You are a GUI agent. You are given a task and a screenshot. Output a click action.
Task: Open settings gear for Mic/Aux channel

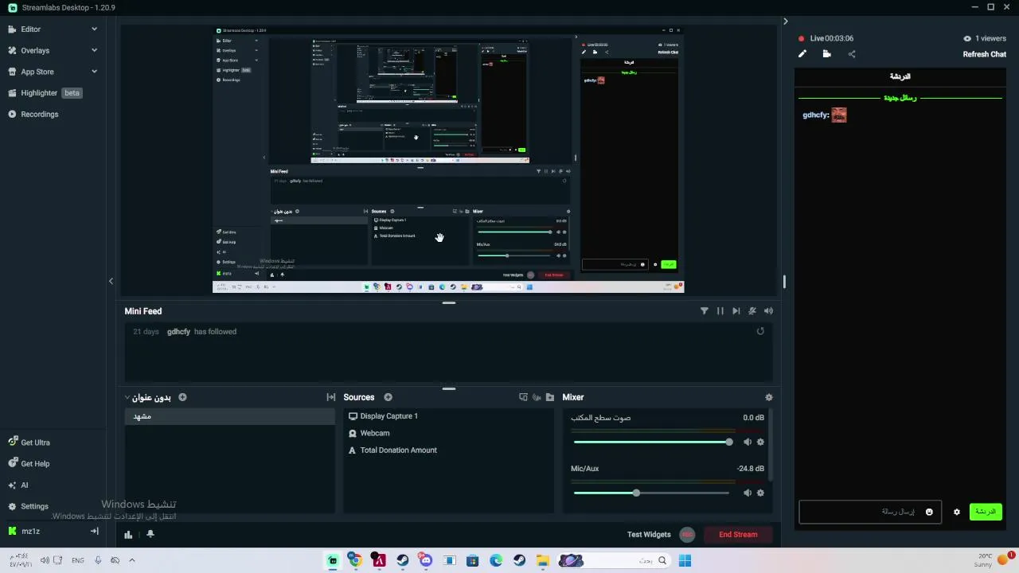click(760, 493)
